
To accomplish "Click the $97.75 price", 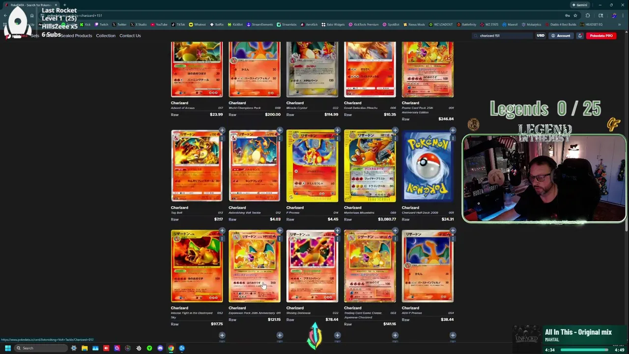I will click(216, 324).
